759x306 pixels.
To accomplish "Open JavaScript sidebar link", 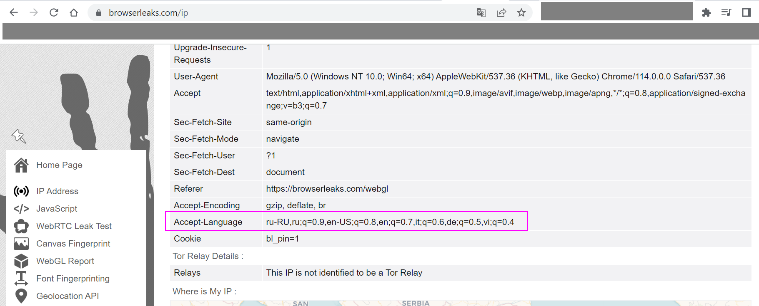I will tap(57, 209).
